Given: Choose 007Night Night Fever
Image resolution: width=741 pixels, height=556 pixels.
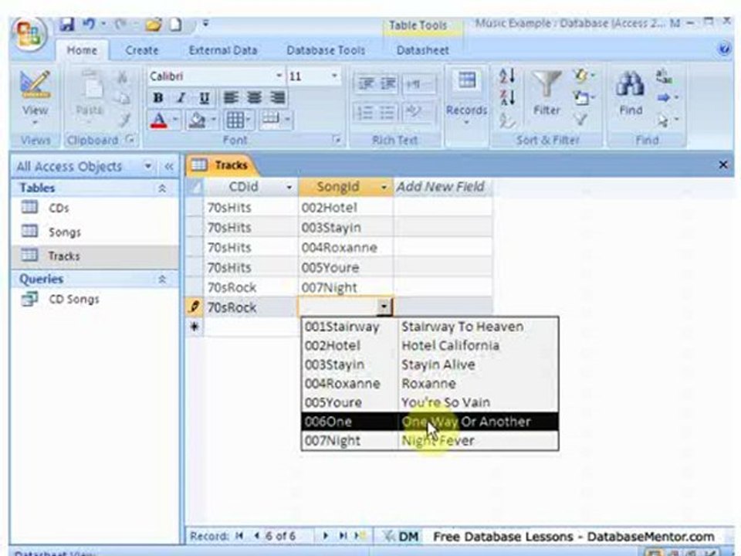Looking at the screenshot, I should [430, 441].
